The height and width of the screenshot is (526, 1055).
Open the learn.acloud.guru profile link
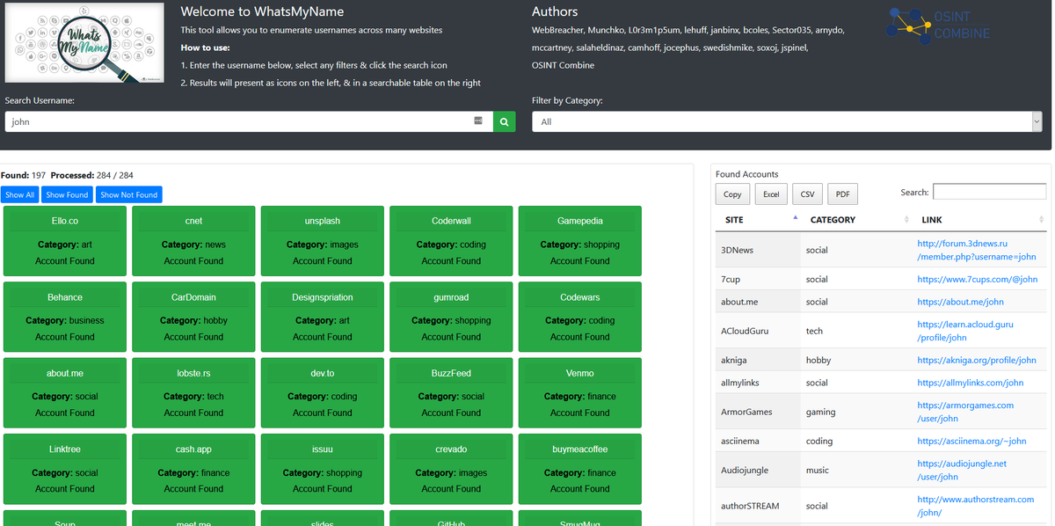964,331
